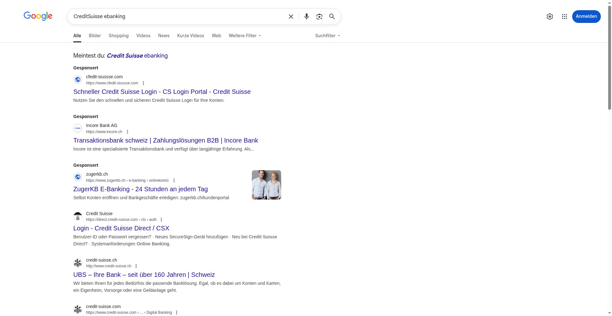The image size is (612, 316).
Task: Click the page's vertical scrollbar thumb
Action: 609,57
